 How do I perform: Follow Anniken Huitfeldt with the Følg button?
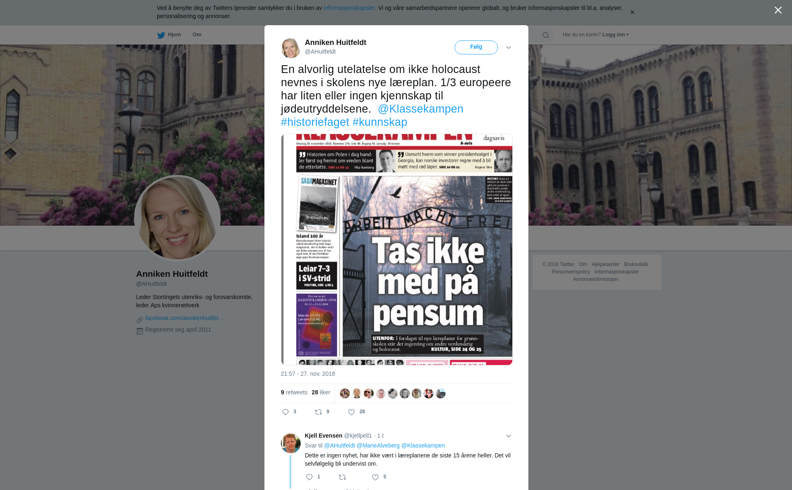[476, 47]
